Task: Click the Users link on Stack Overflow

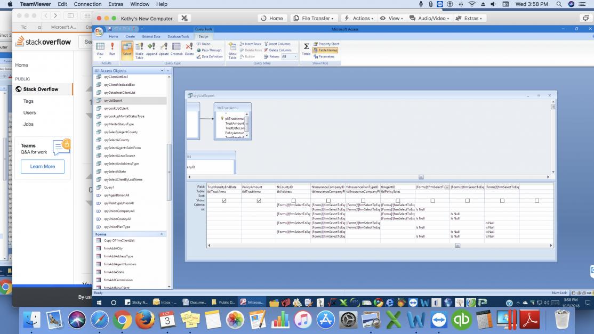Action: point(29,113)
